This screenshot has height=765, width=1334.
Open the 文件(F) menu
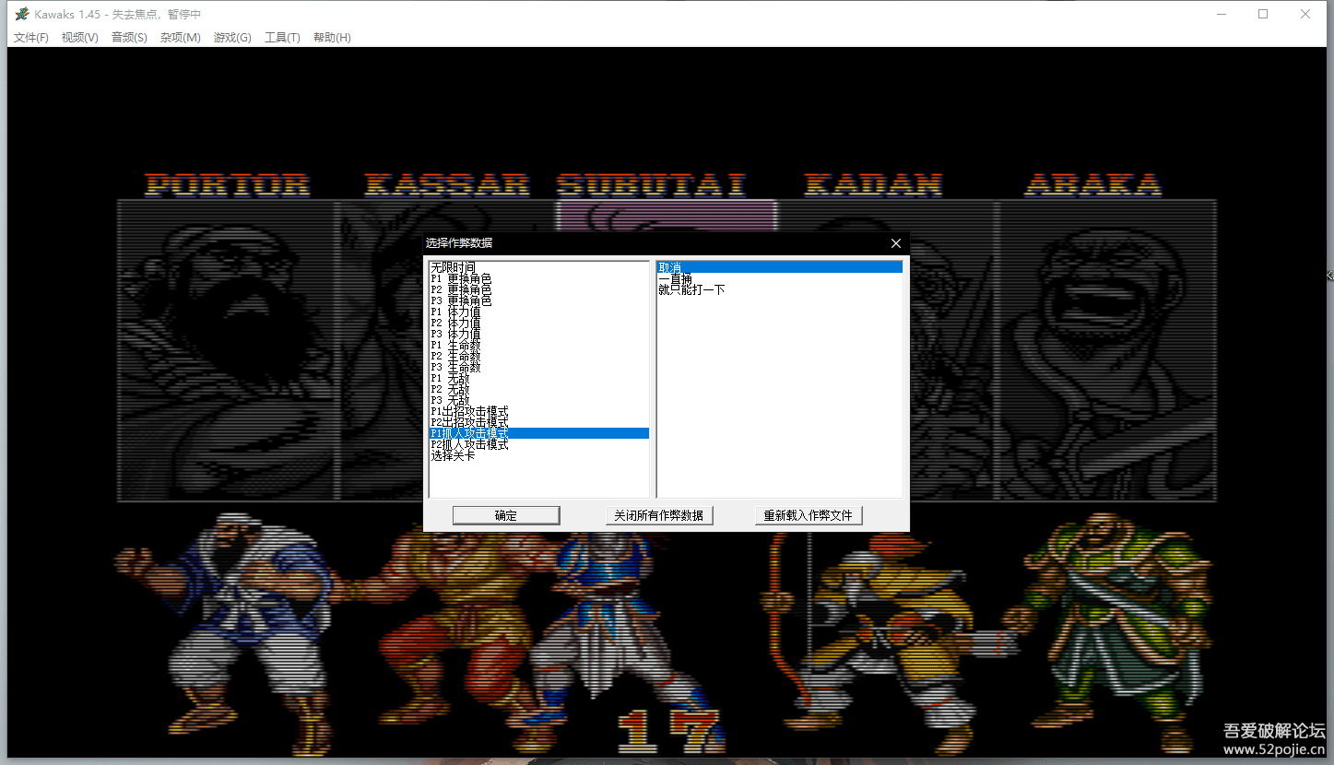30,38
